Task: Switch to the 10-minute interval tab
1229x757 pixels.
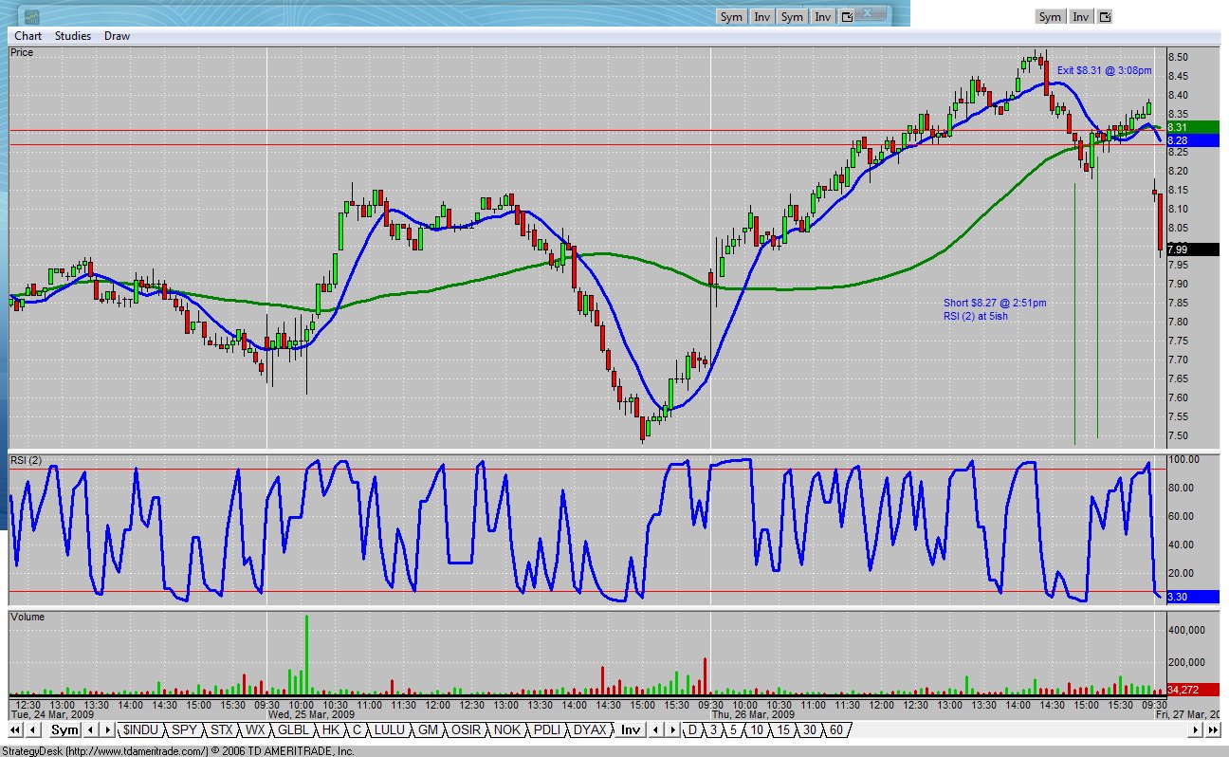Action: 757,729
